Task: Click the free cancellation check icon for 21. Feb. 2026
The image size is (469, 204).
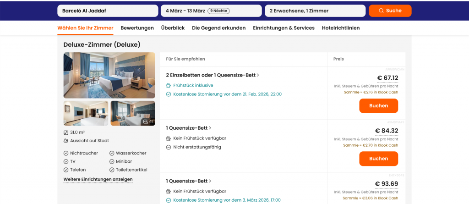Action: [x=169, y=94]
